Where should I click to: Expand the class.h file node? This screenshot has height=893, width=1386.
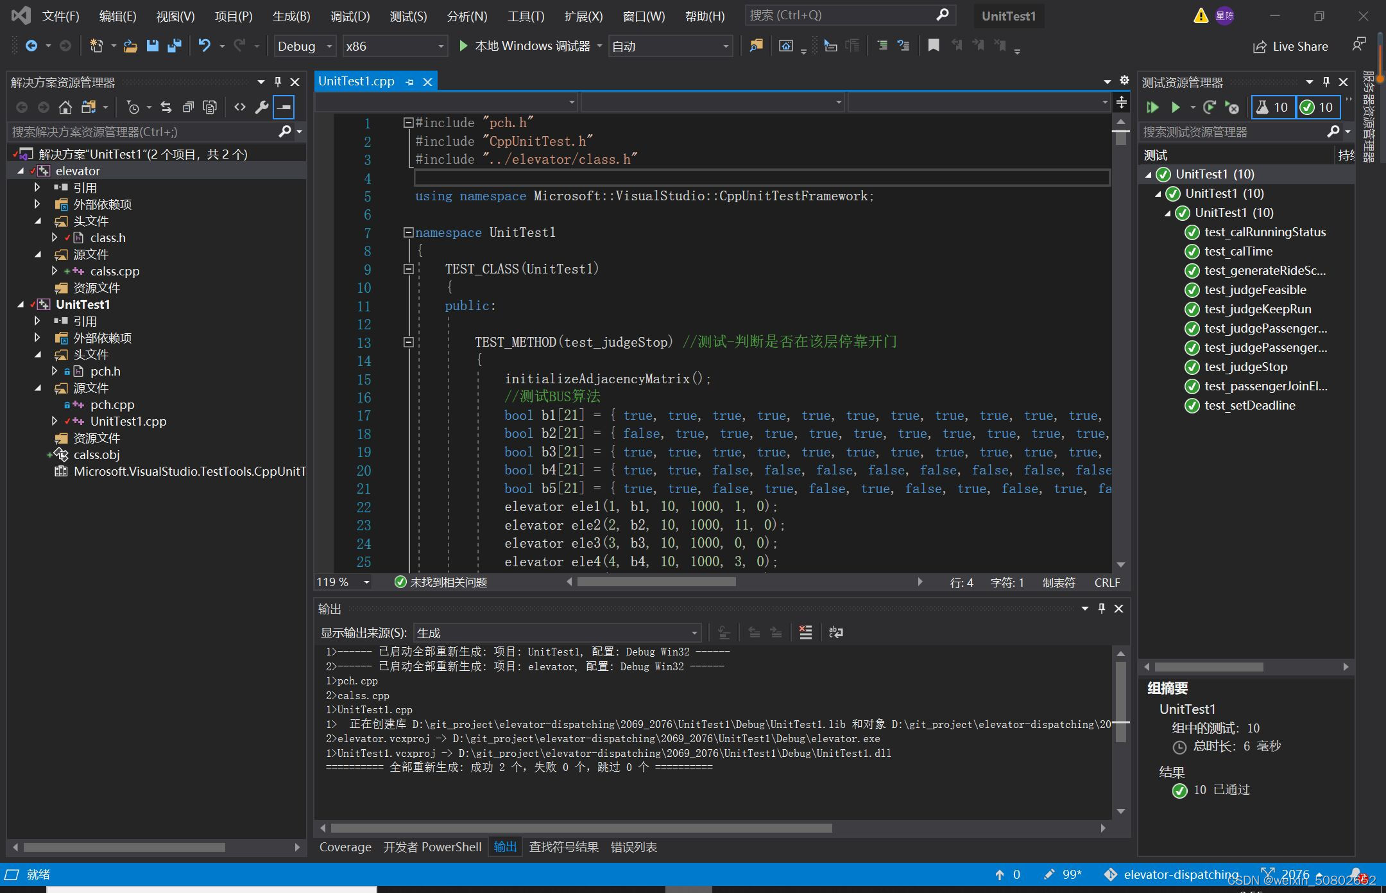point(55,238)
